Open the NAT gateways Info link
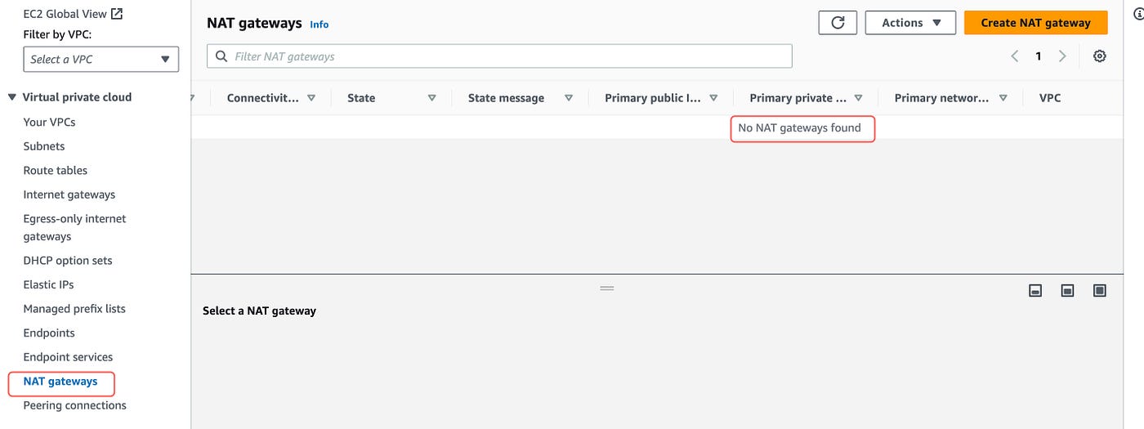Screen dimensions: 1144x429 point(320,25)
